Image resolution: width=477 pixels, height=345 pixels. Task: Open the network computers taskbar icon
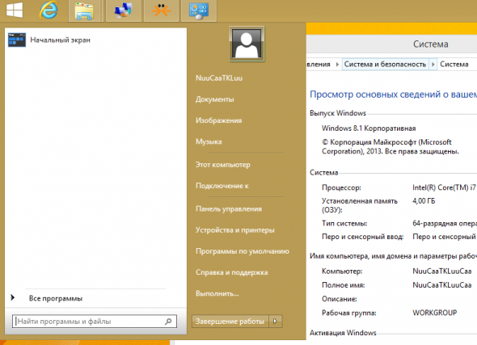[123, 11]
